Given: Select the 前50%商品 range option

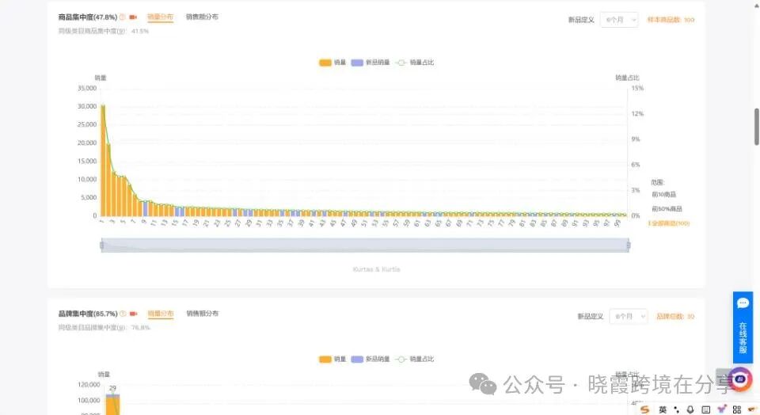Looking at the screenshot, I should (x=667, y=209).
